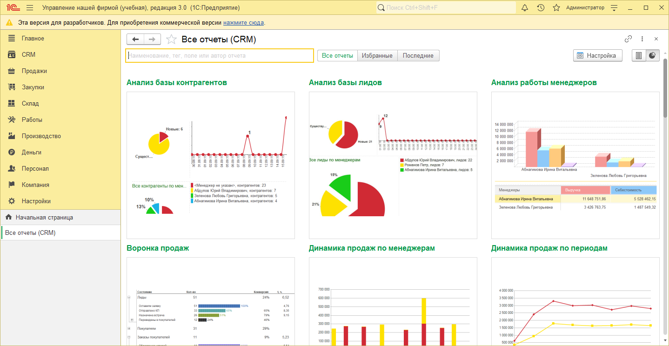Click the Зеленова Любовь Григорьевна table row

[576, 207]
